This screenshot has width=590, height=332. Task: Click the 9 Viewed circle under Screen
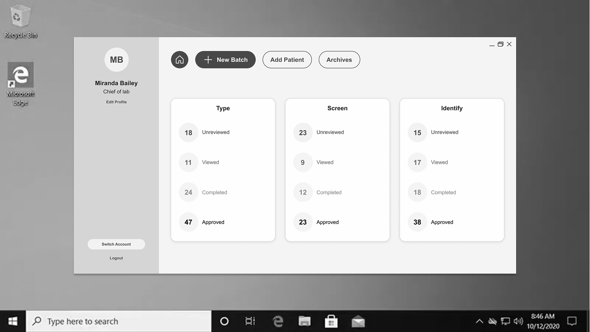click(302, 162)
